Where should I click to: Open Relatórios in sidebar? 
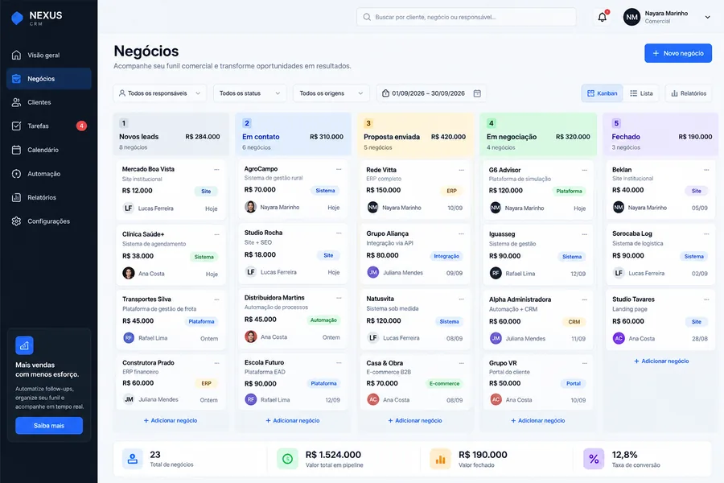[x=49, y=197]
